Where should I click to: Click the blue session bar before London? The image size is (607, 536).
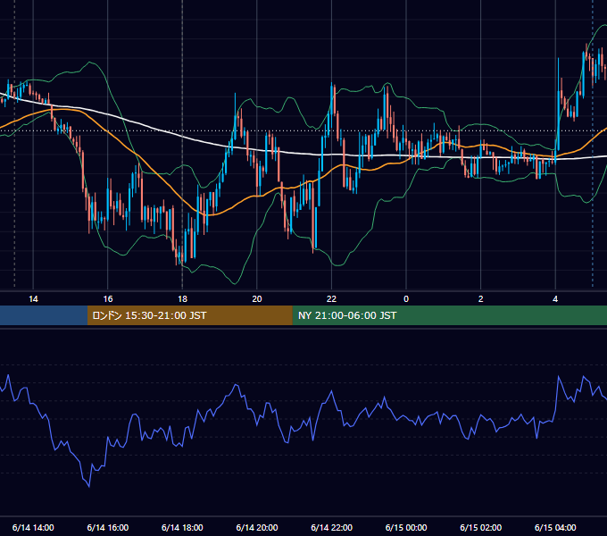(x=44, y=315)
